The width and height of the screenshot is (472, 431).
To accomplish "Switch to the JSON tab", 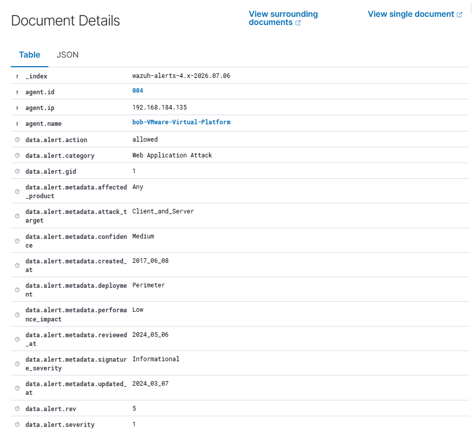I will (67, 55).
